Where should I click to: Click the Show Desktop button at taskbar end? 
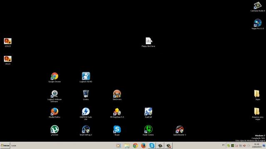pyautogui.click(x=264, y=146)
